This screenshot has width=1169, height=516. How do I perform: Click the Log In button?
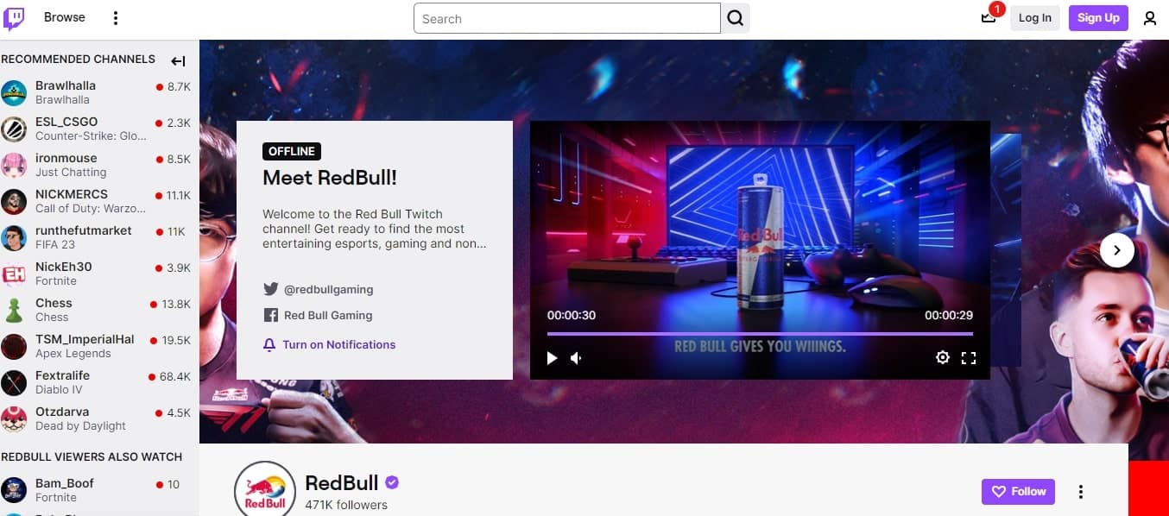coord(1035,18)
